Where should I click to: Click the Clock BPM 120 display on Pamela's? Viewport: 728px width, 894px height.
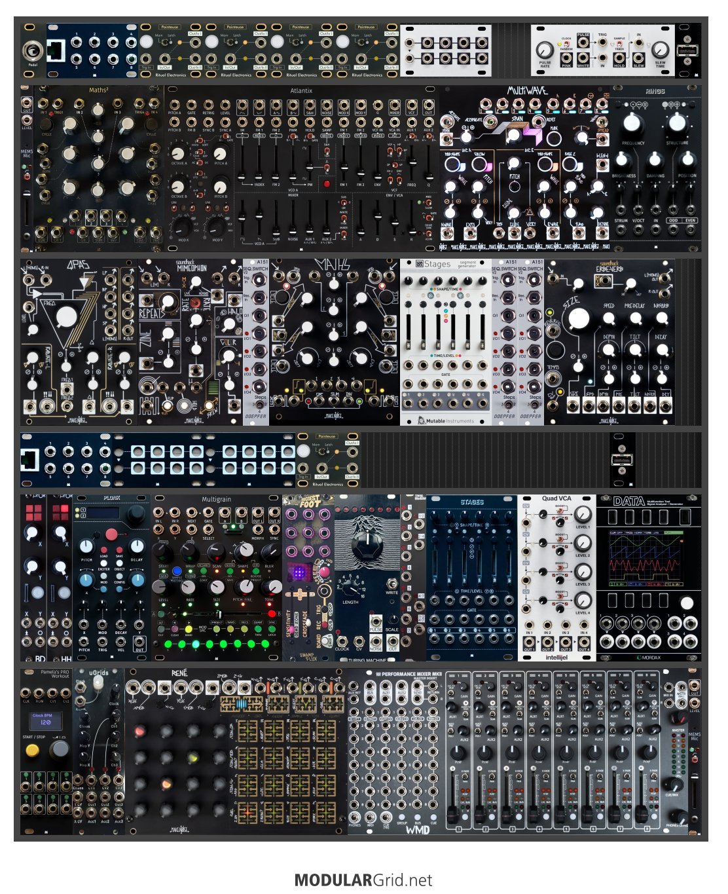[x=46, y=721]
